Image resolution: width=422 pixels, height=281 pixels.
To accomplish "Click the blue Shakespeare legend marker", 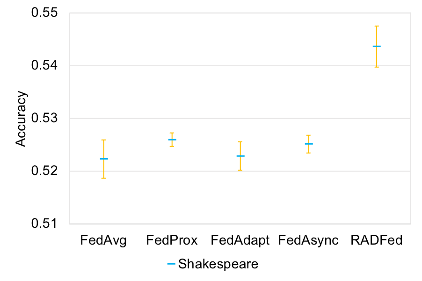I will pyautogui.click(x=171, y=264).
